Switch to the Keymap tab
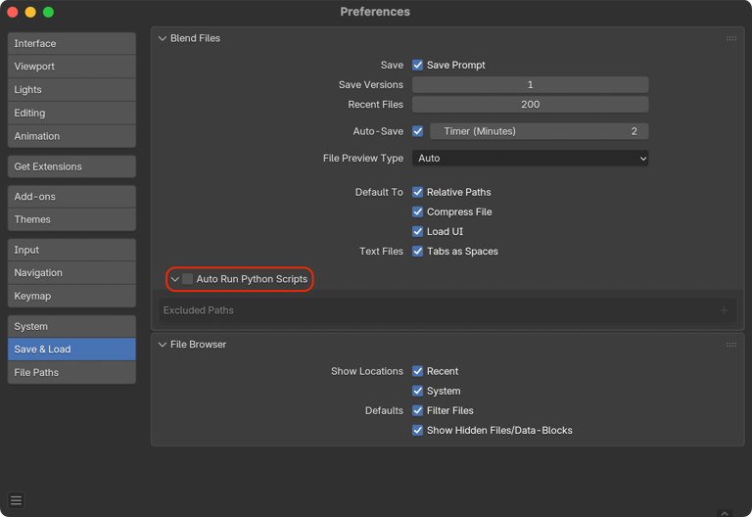The image size is (752, 517). [x=71, y=296]
